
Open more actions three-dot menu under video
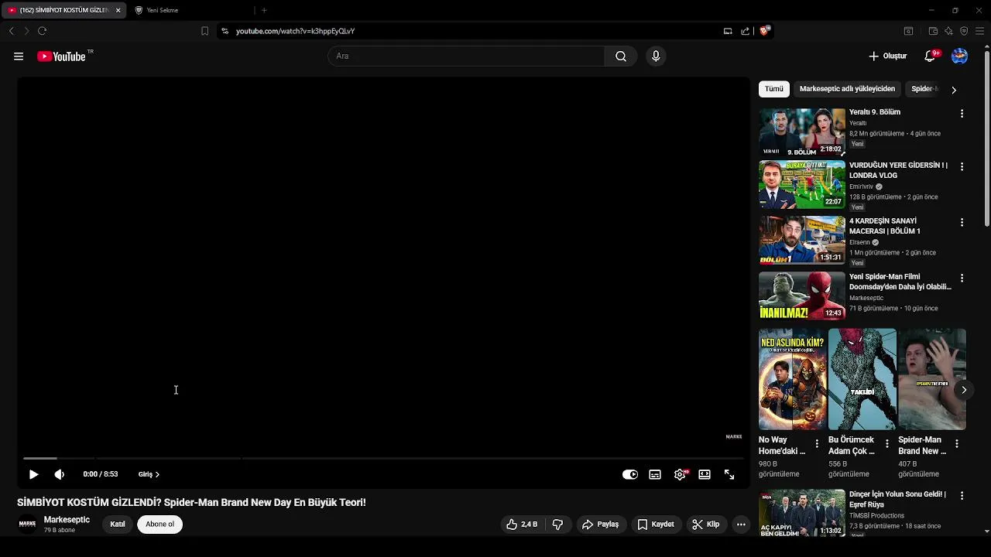click(741, 525)
